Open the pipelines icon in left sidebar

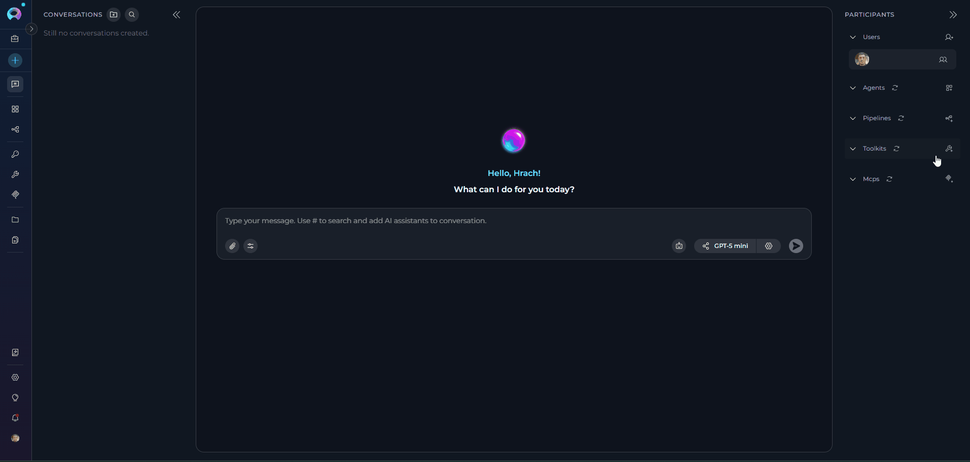pyautogui.click(x=15, y=130)
